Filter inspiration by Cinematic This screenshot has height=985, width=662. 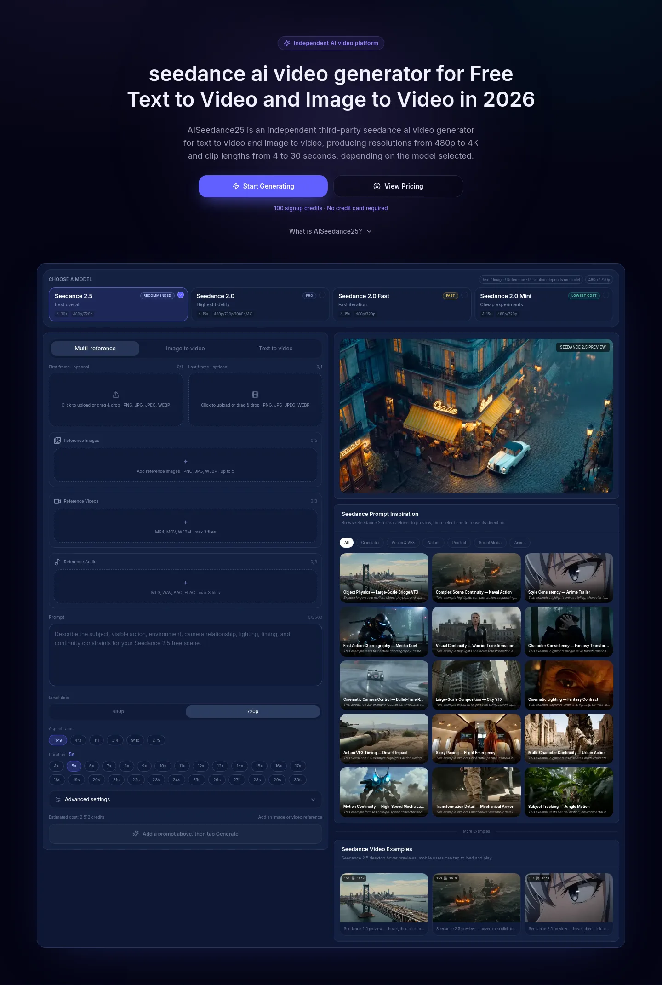click(x=370, y=543)
